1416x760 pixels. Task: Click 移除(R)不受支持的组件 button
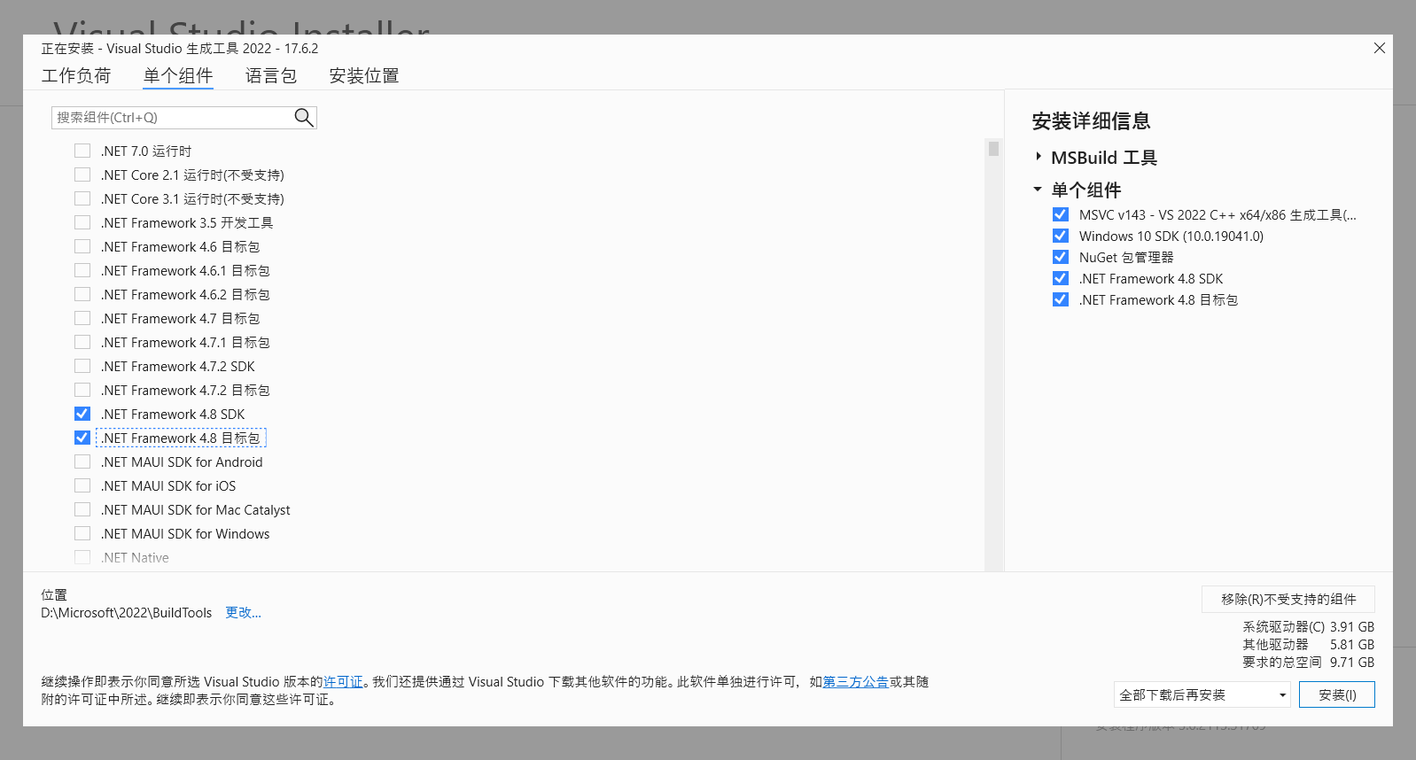pyautogui.click(x=1288, y=599)
